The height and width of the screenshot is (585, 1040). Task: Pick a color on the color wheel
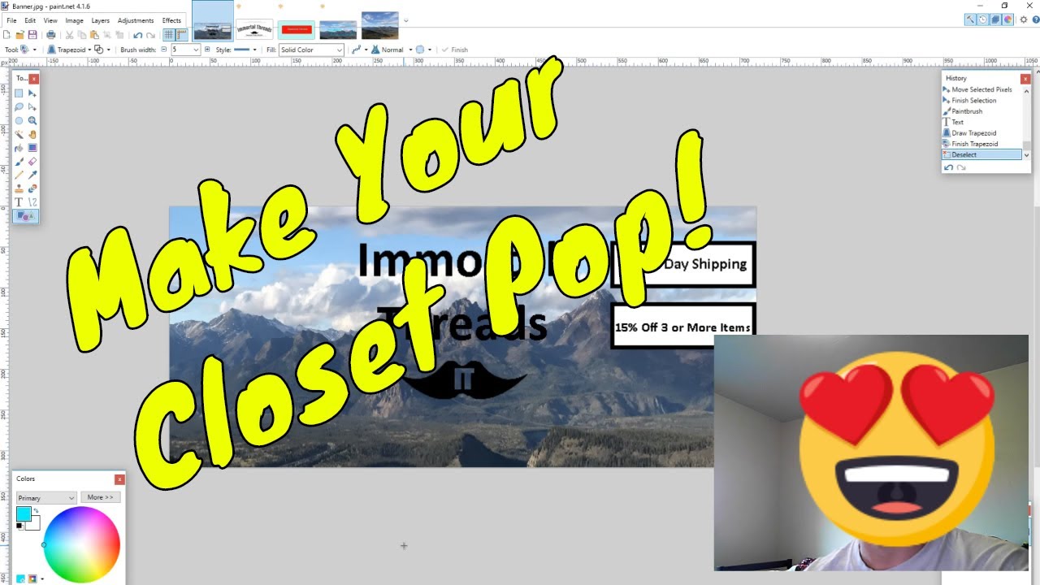(82, 544)
